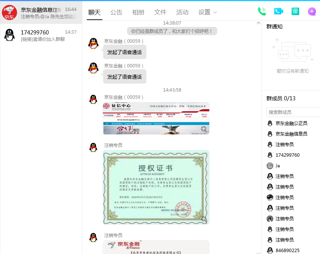The image size is (320, 254).
Task: Open the 174299760 conversation
Action: (41, 35)
